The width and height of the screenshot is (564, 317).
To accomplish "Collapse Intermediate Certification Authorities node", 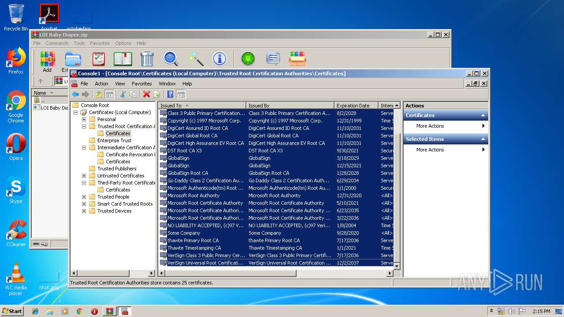I will pos(84,147).
